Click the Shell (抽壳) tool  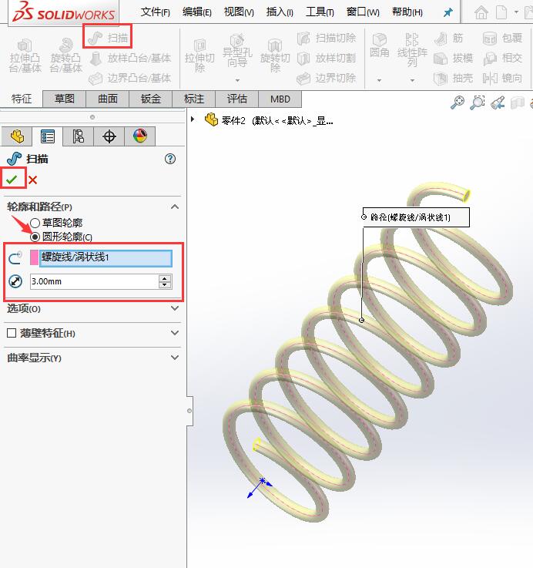tap(453, 78)
